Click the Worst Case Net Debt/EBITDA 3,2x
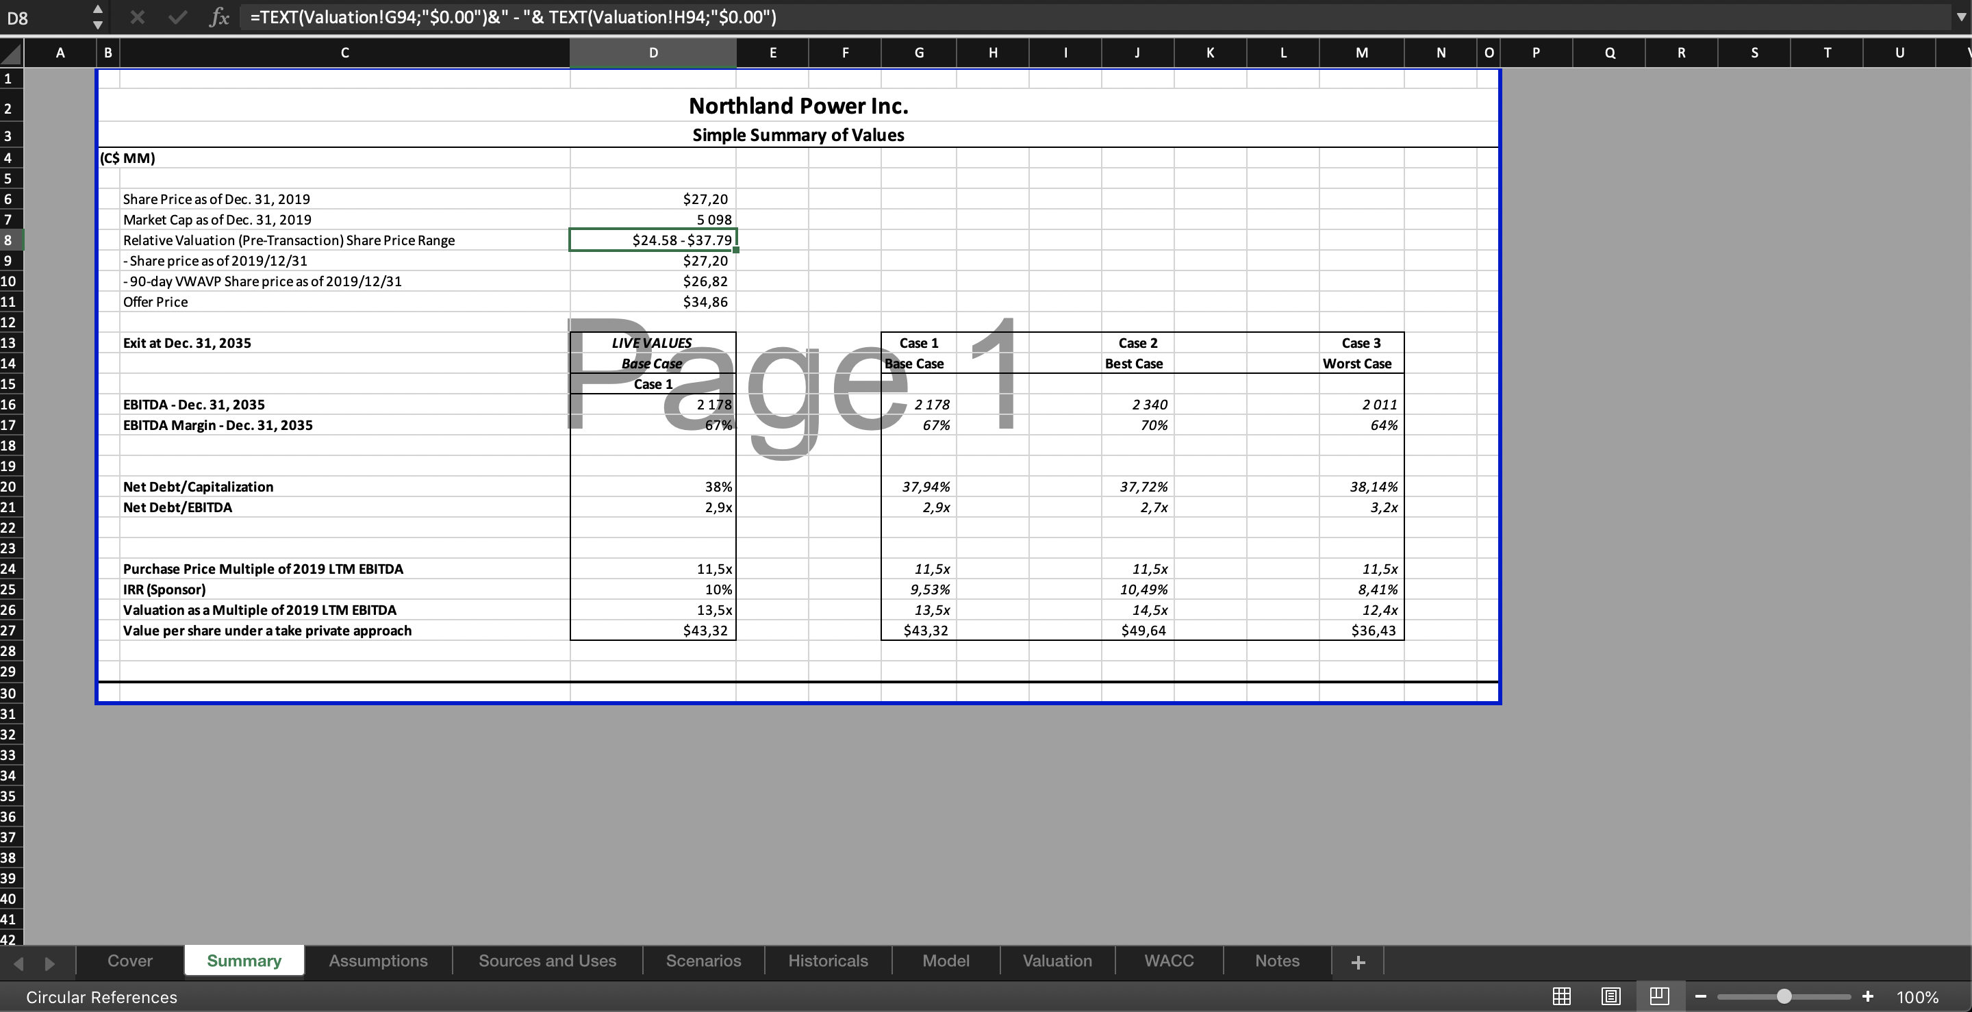 pos(1384,507)
